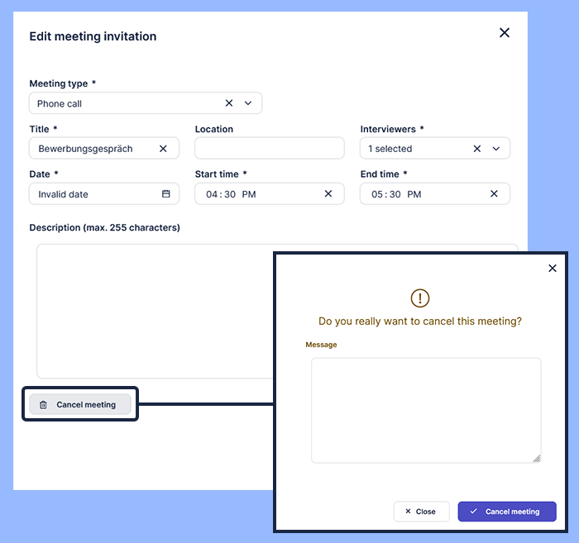The height and width of the screenshot is (543, 579).
Task: Click the Location input field
Action: tap(269, 149)
